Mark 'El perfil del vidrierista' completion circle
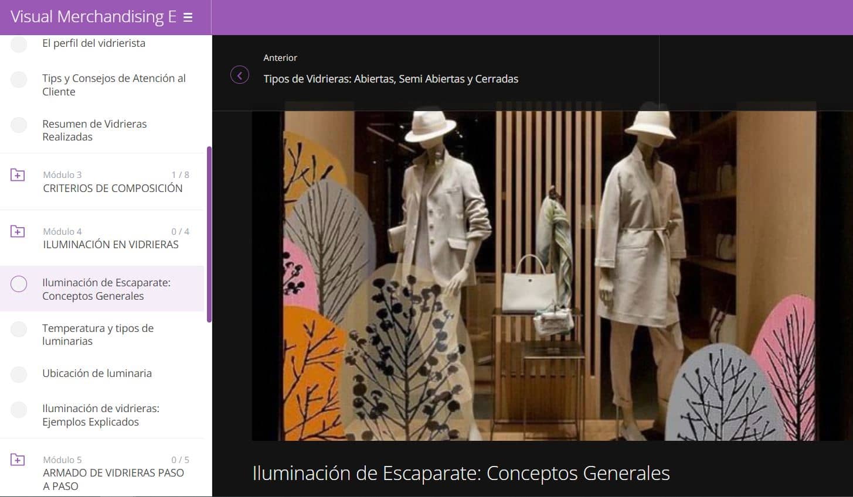The width and height of the screenshot is (853, 497). tap(19, 44)
